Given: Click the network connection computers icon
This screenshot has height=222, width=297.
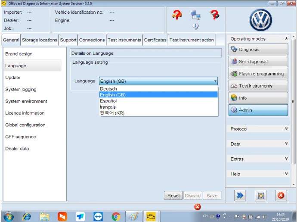Looking at the screenshot, I should pos(195,15).
